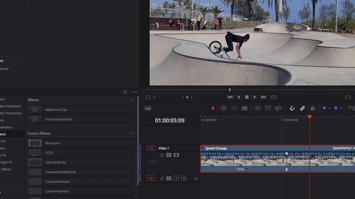
Task: Toggle auto track selector on A1
Action: [x=169, y=179]
